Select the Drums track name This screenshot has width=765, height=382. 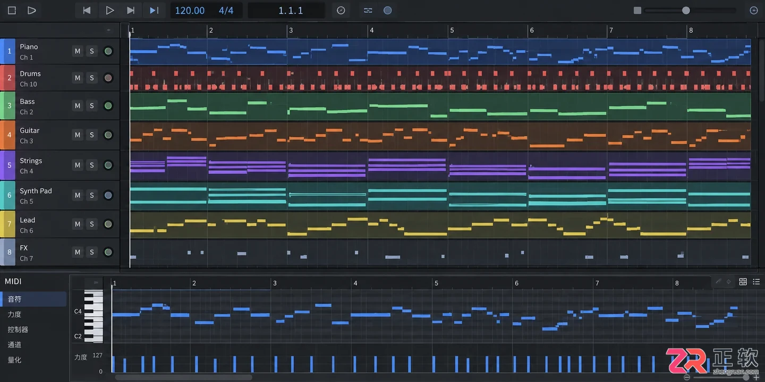[30, 74]
